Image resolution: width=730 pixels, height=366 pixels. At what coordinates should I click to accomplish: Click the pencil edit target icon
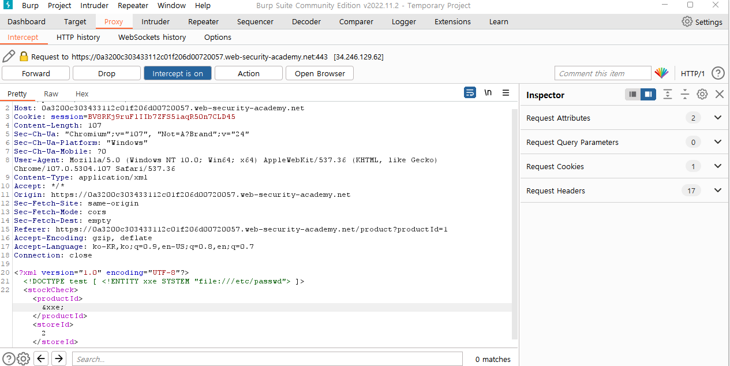tap(9, 56)
